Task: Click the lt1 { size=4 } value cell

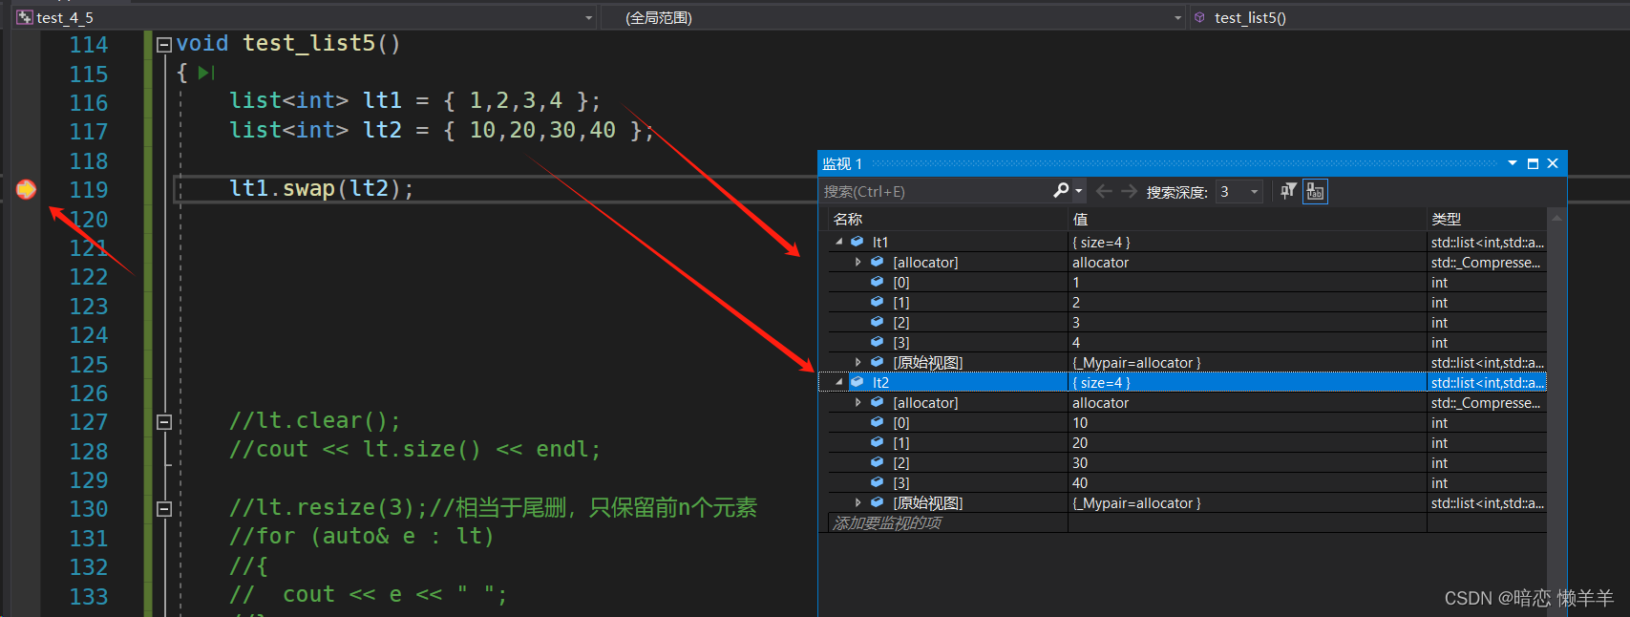Action: 1247,242
